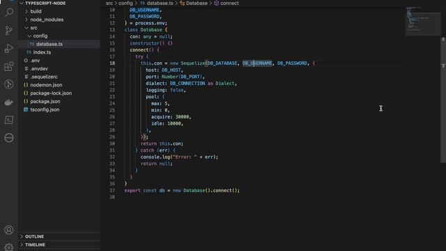Click line number 37 in the gutter
Image resolution: width=446 pixels, height=251 pixels.
point(112,190)
